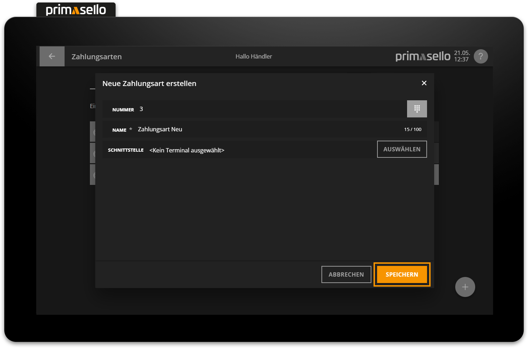Click the 15 / 100 character counter
528x348 pixels.
412,130
